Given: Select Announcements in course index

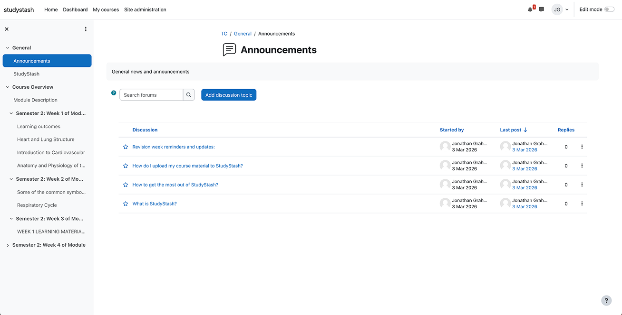Looking at the screenshot, I should 47,61.
